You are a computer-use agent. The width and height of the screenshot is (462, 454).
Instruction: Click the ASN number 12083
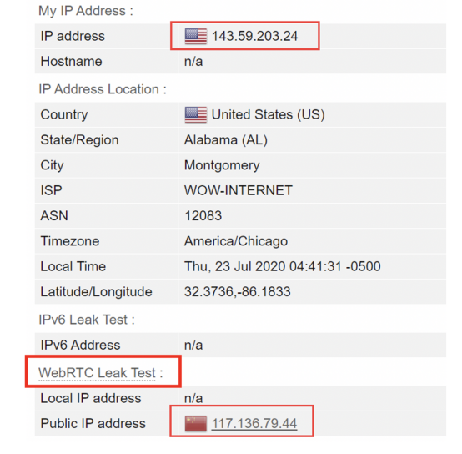pyautogui.click(x=203, y=216)
